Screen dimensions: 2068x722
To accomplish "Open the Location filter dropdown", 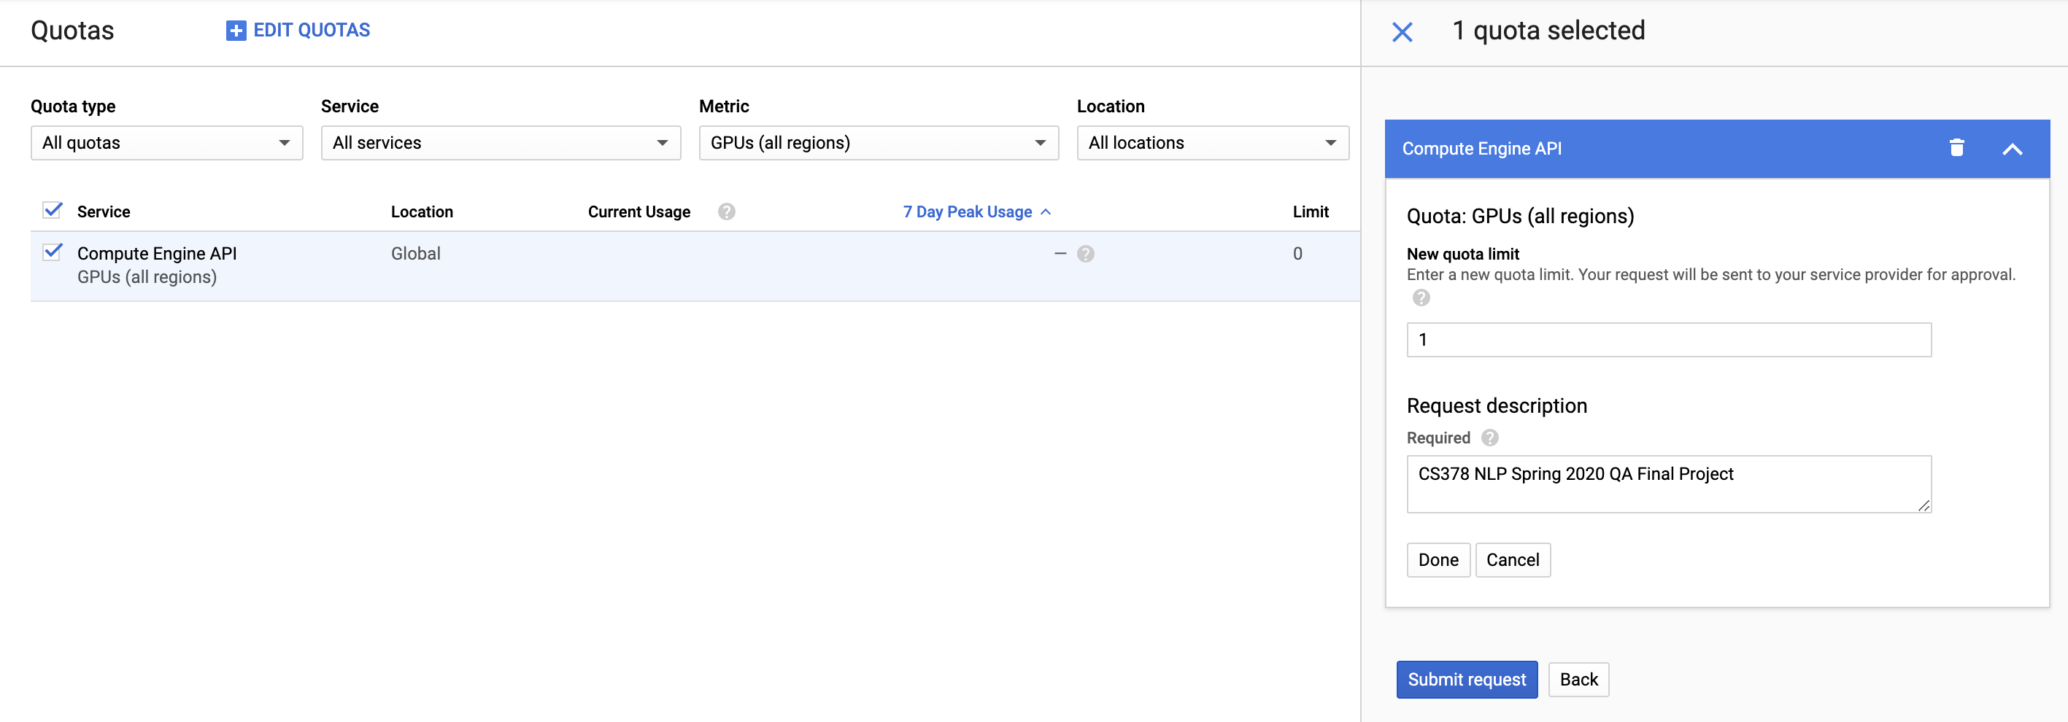I will [x=1212, y=143].
